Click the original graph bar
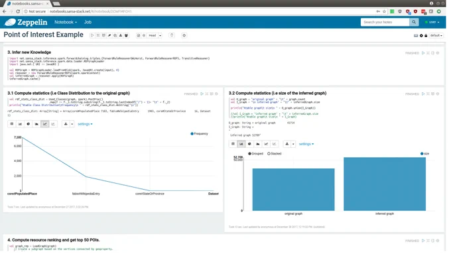 click(x=293, y=190)
